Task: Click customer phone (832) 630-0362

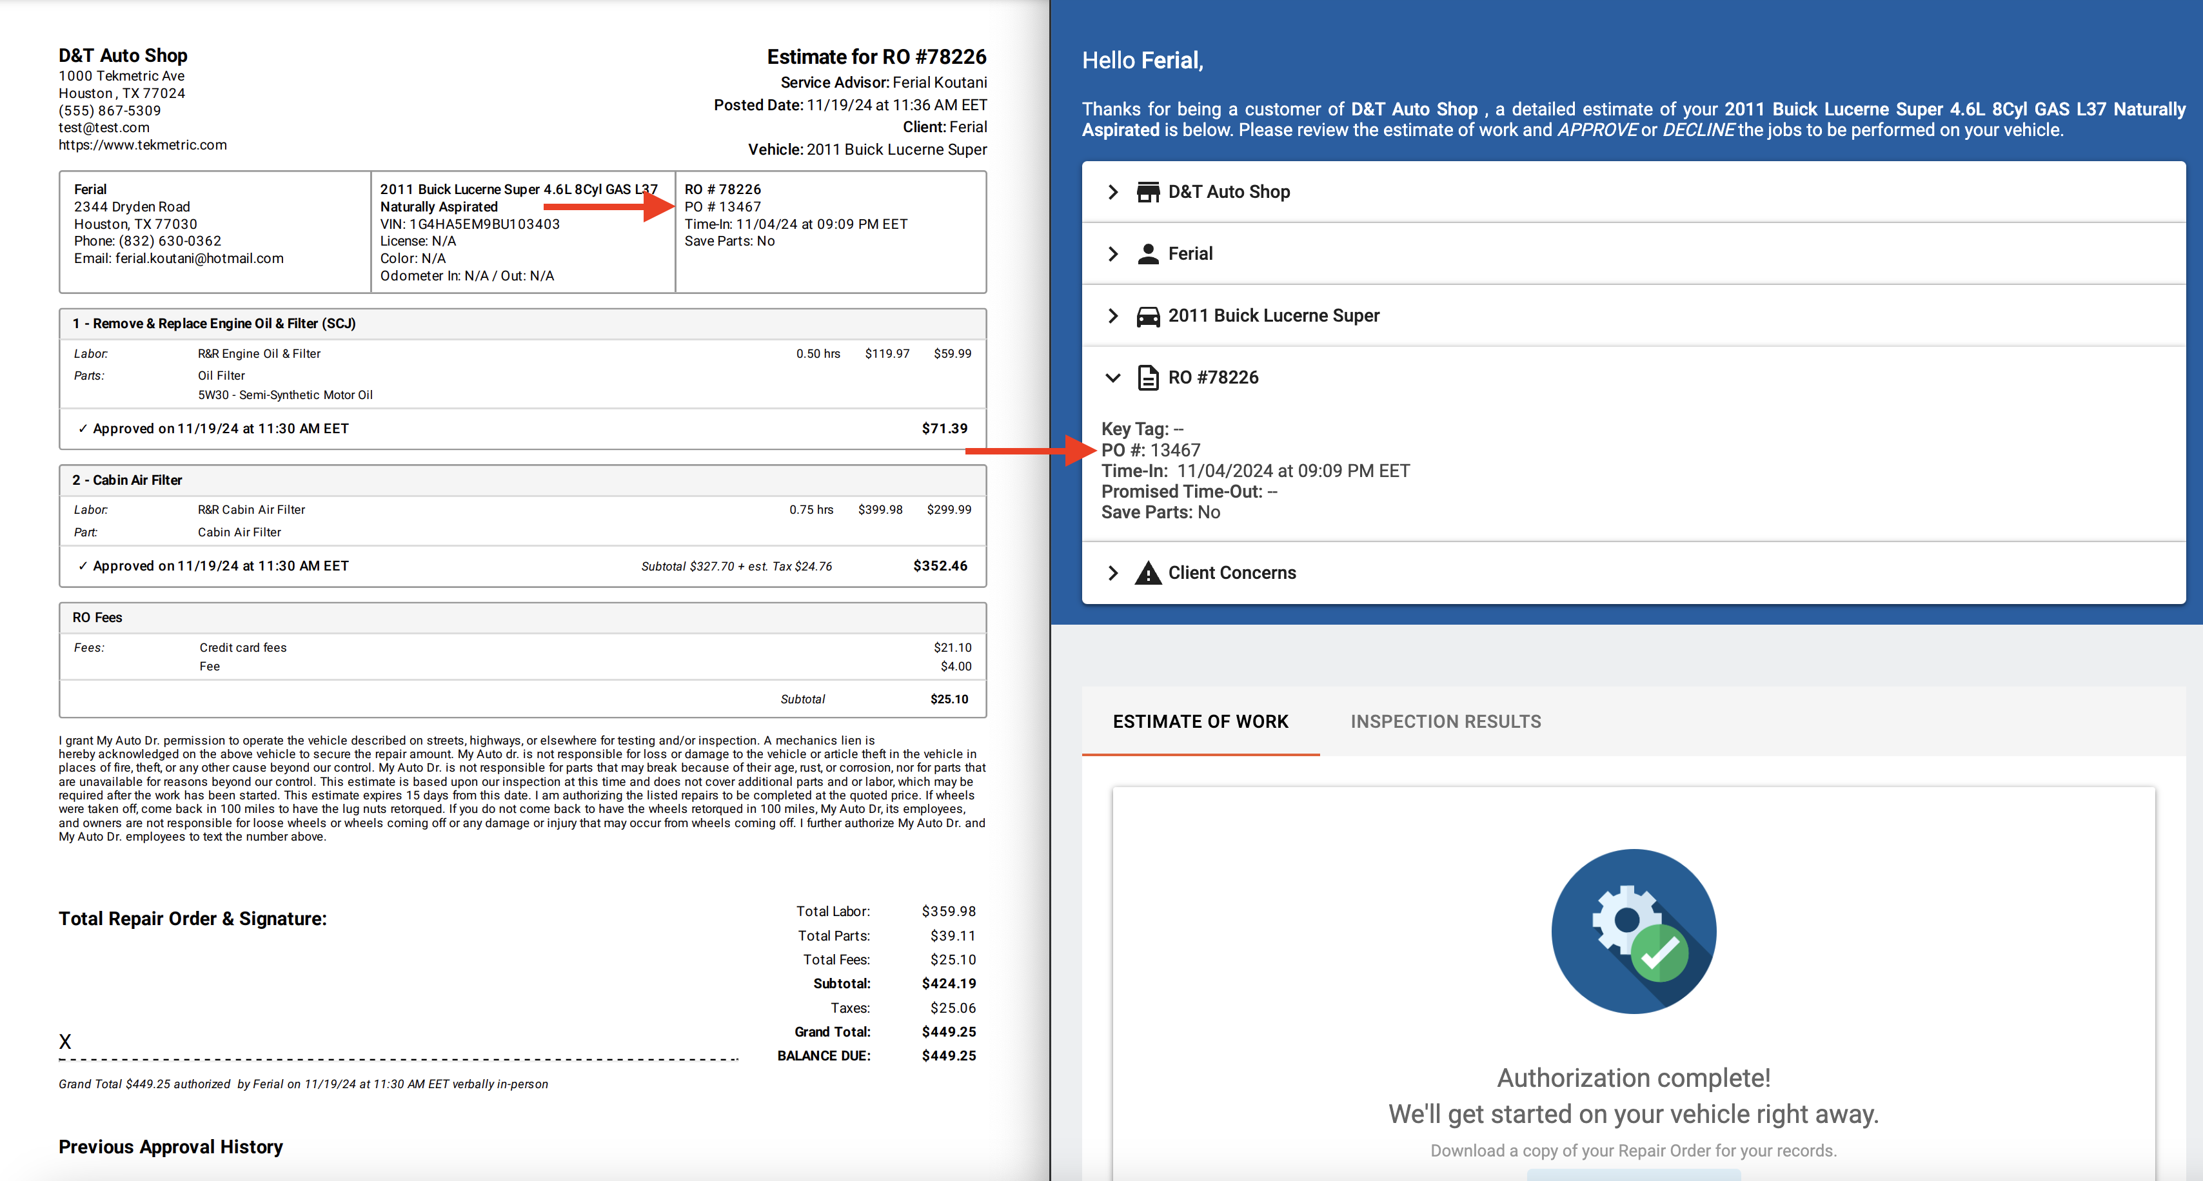Action: (170, 242)
